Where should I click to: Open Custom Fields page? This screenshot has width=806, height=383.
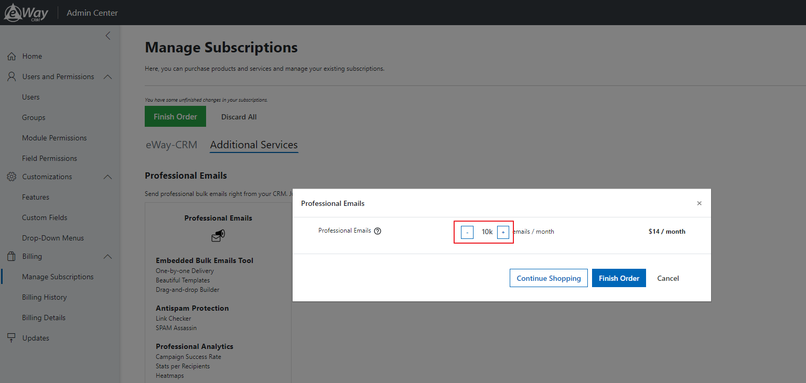point(45,217)
